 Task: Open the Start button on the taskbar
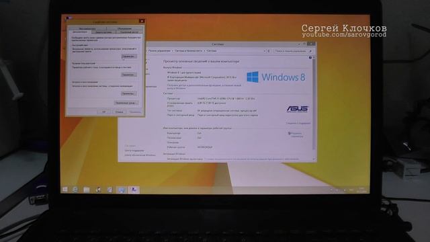click(x=64, y=190)
